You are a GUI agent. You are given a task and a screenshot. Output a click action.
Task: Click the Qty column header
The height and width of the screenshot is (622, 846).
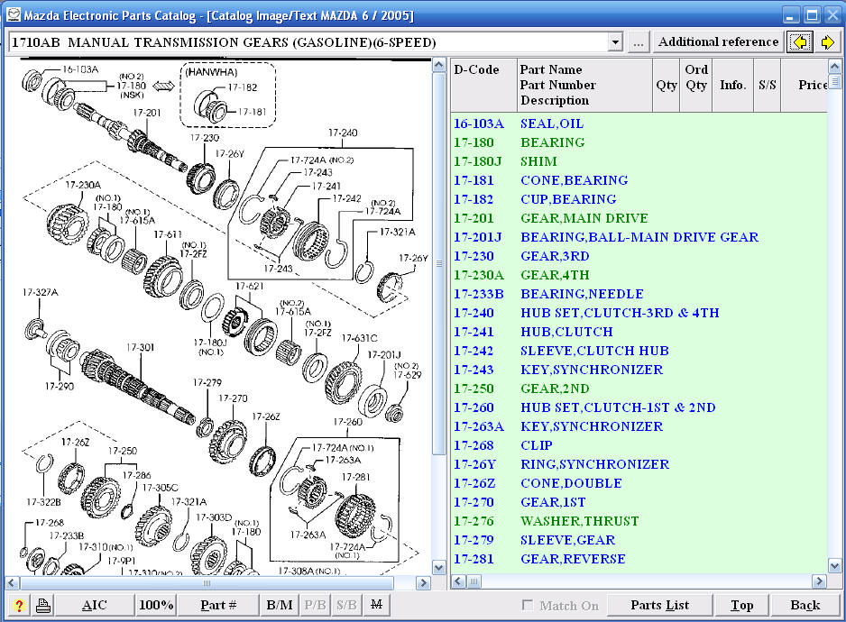click(666, 85)
